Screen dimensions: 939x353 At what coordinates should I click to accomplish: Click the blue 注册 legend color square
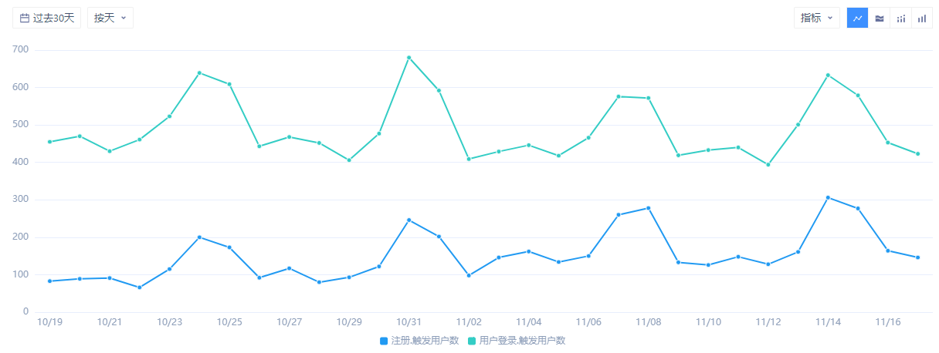tap(384, 340)
